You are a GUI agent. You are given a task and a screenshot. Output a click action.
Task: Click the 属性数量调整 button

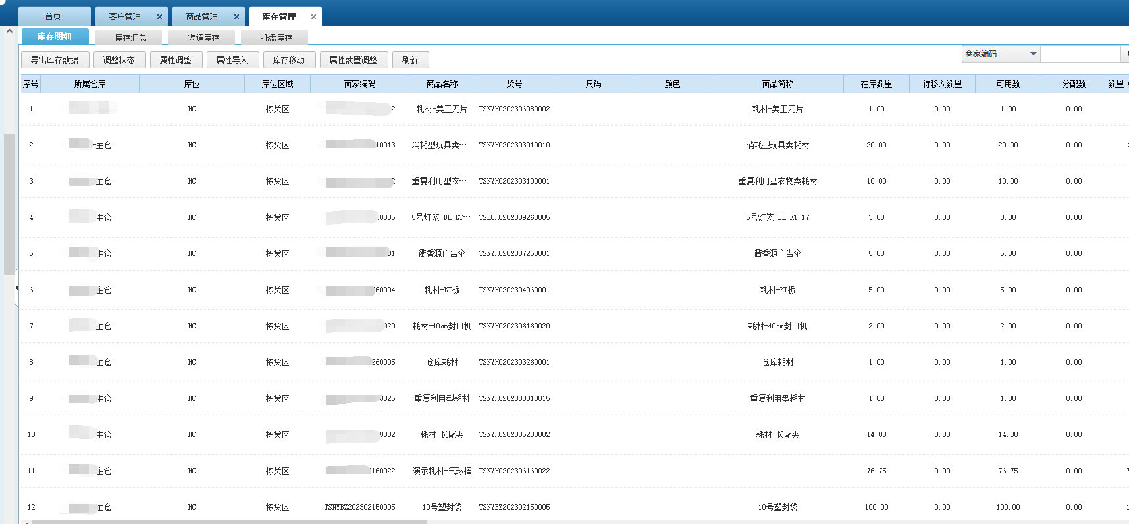click(x=354, y=60)
